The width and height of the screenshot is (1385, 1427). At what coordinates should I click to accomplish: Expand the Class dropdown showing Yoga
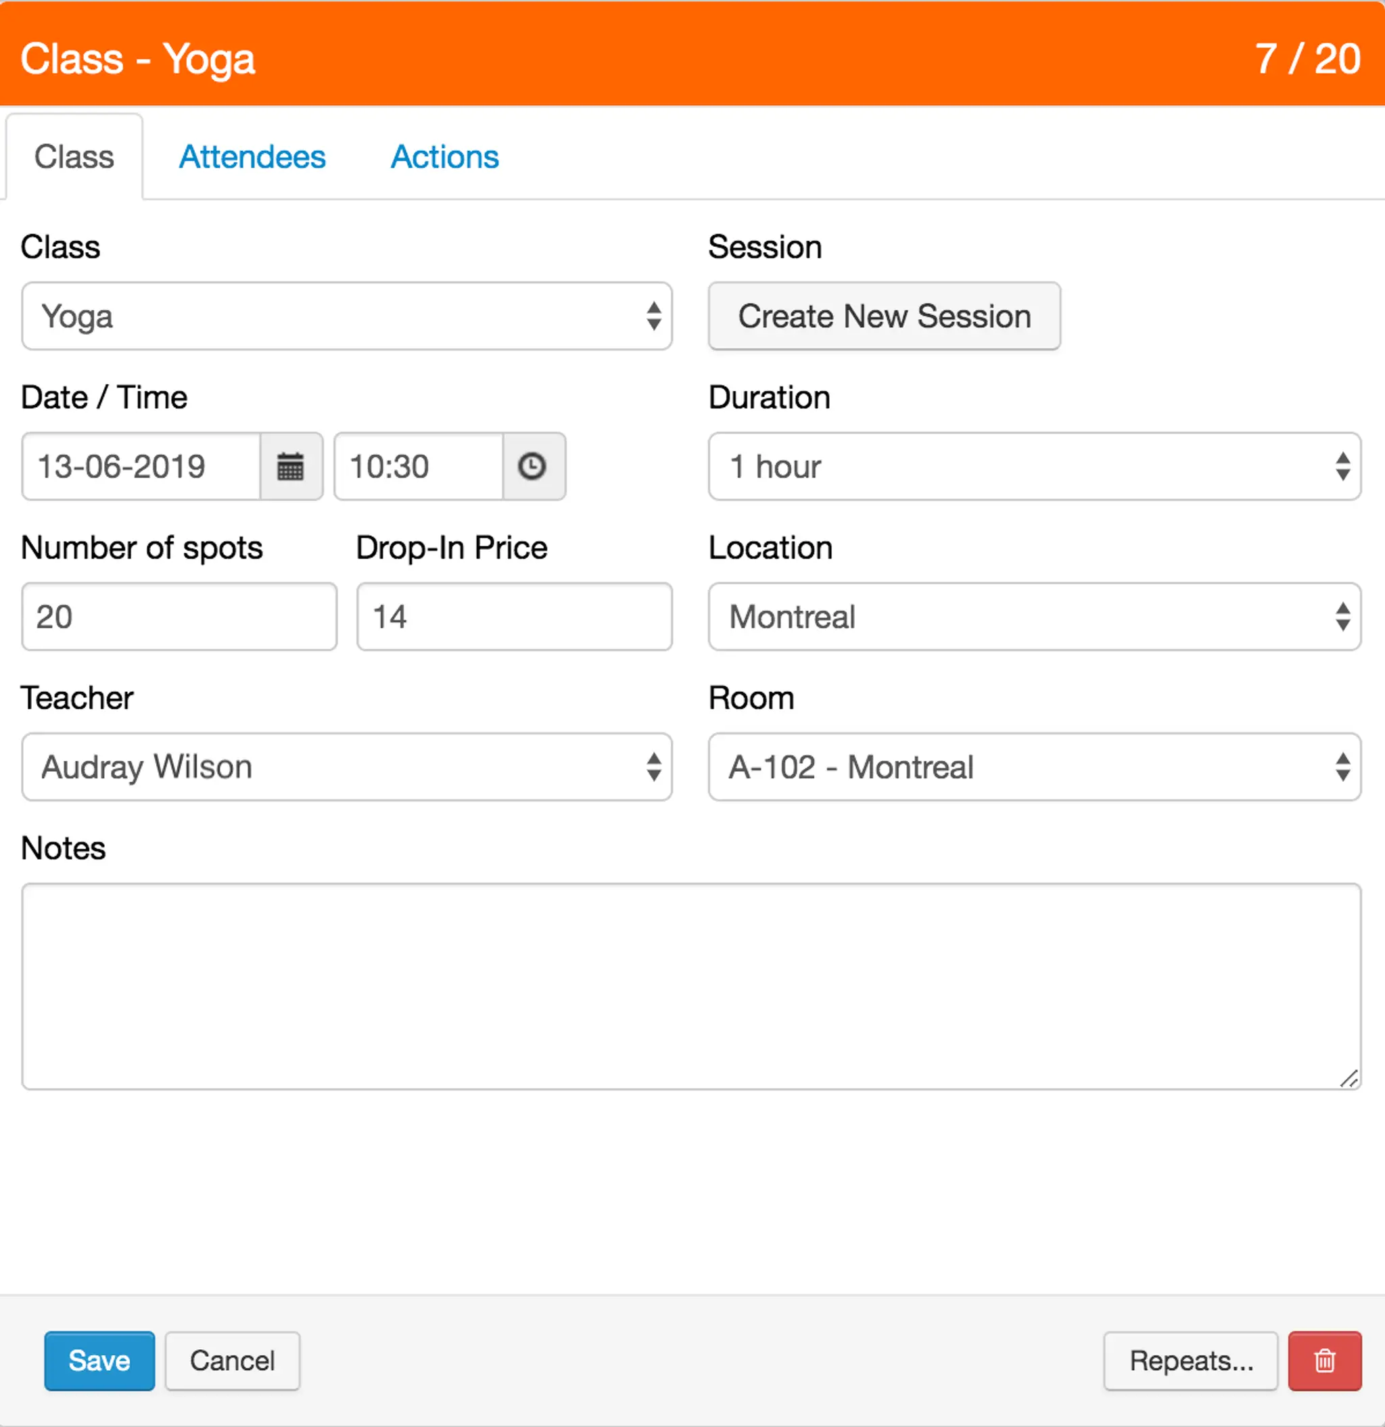[346, 317]
